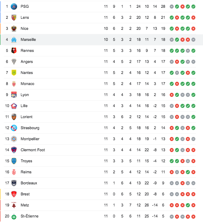Screen dimensions: 203x224
Task: Click the Marseille club logo
Action: coord(14,40)
